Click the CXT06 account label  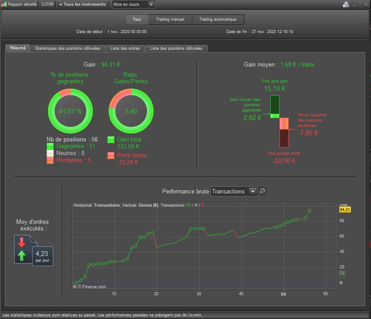47,4
